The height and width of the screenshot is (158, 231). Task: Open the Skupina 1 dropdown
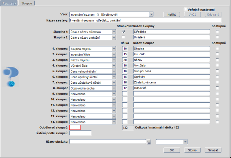click(x=114, y=32)
